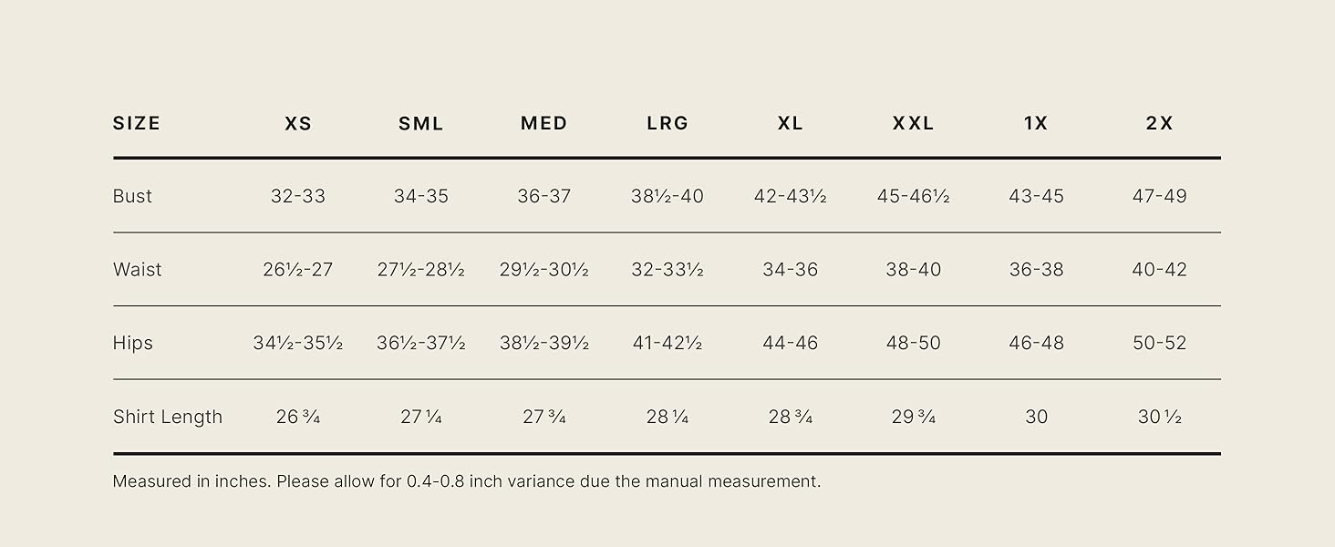This screenshot has width=1335, height=547.
Task: Select the LRG waist value 32-33½
Action: [x=667, y=270]
